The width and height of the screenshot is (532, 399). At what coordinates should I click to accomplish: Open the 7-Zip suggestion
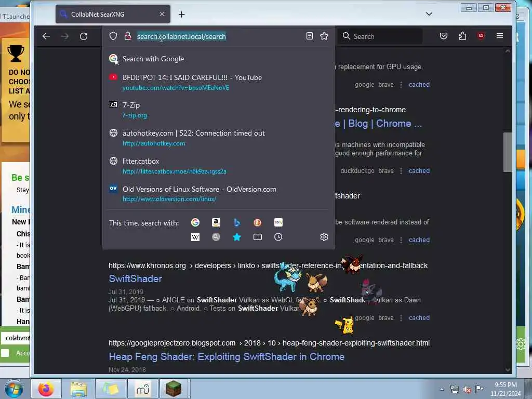pos(219,110)
